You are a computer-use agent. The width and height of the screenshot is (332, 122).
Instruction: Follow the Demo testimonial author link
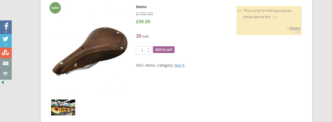[295, 28]
